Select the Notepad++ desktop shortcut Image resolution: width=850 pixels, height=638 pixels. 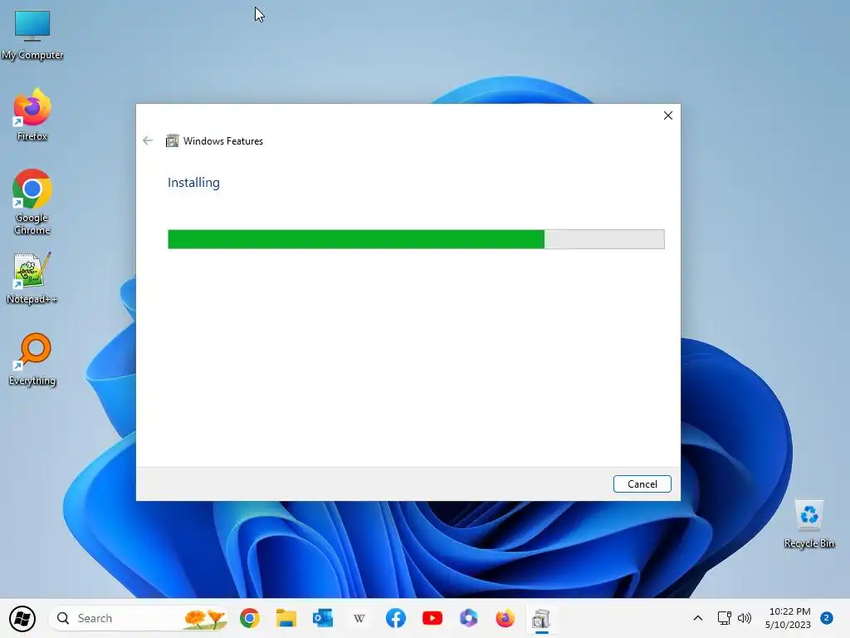[32, 277]
